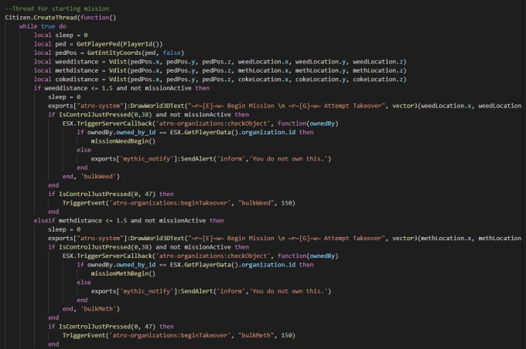The width and height of the screenshot is (526, 349).
Task: Click 'function(ownedBy)' above missionWeedBegin
Action: 308,124
